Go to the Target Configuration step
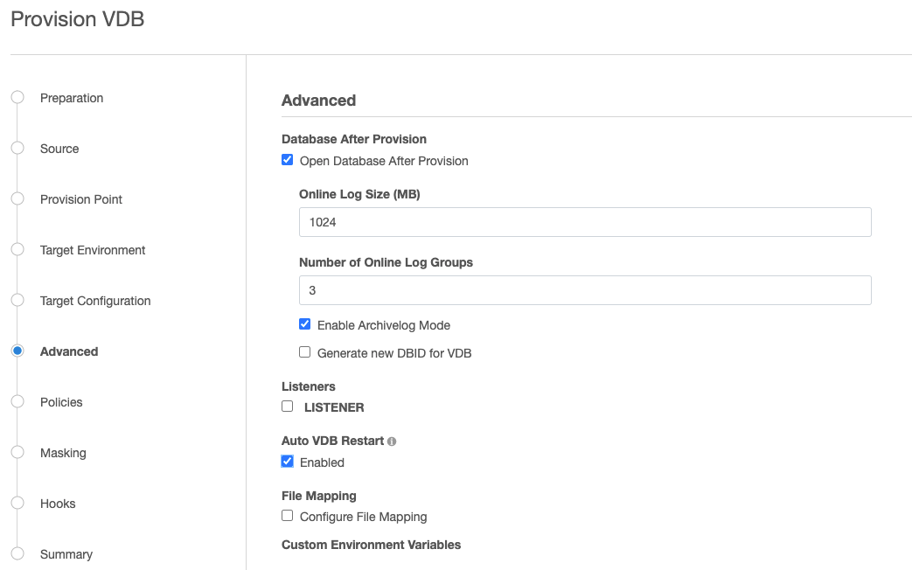The height and width of the screenshot is (570, 912). (95, 301)
